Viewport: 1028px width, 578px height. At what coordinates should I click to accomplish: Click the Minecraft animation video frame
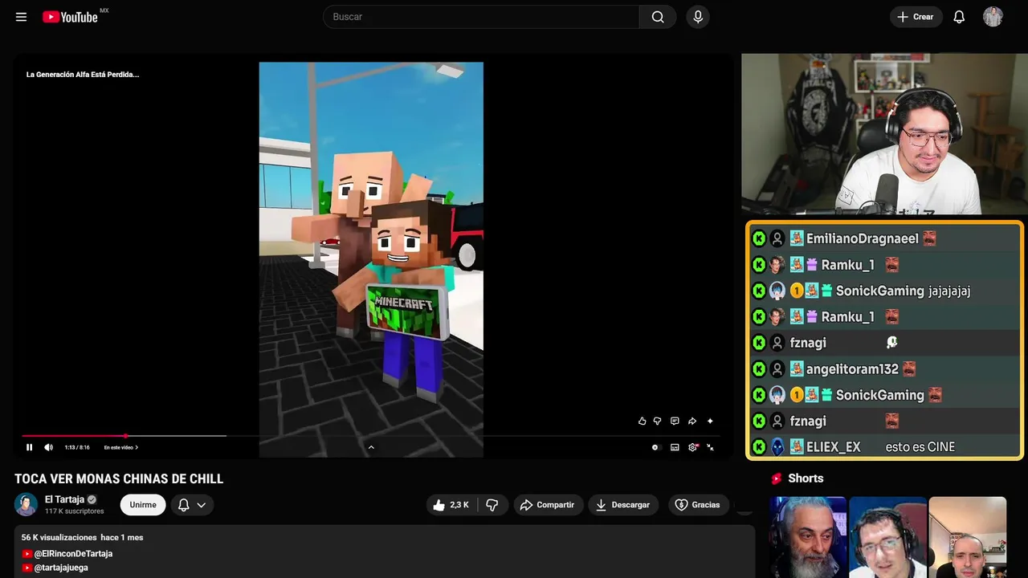(371, 259)
